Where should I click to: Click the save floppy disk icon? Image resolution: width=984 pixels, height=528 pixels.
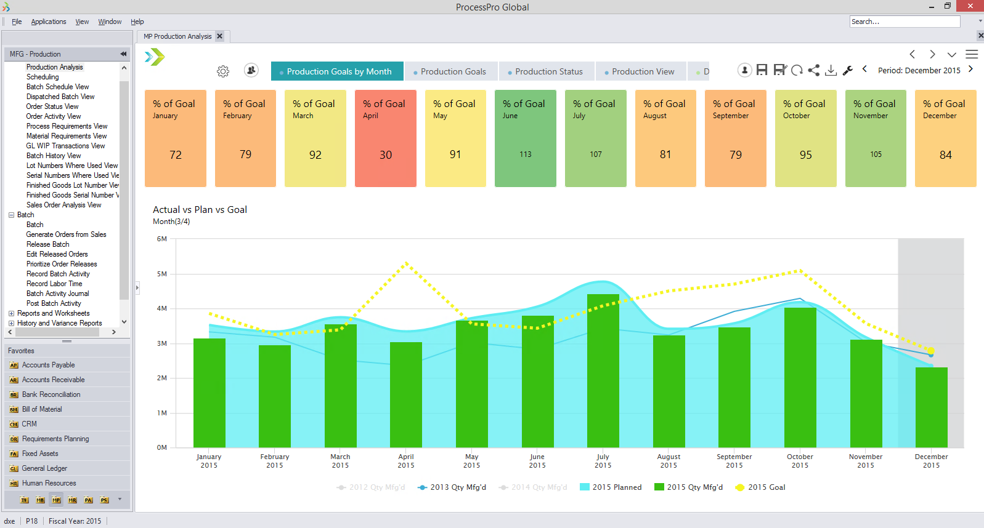[x=762, y=70]
